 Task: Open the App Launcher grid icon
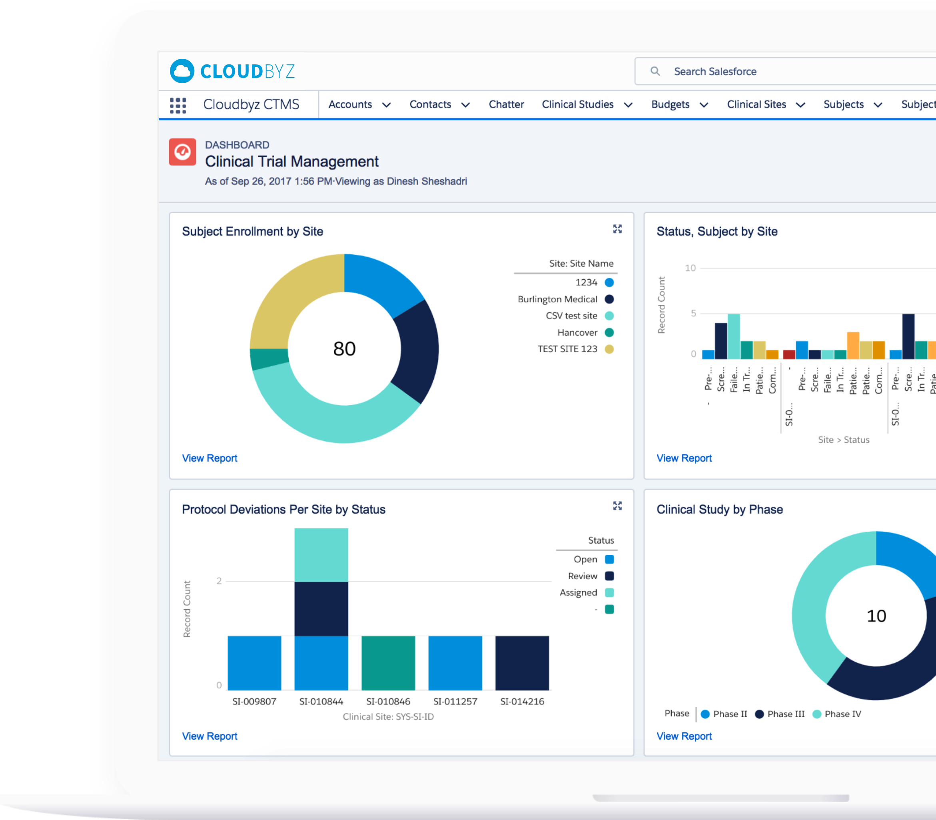[178, 105]
